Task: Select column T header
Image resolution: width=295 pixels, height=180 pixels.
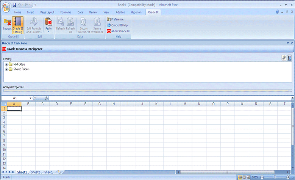Action: pos(284,104)
